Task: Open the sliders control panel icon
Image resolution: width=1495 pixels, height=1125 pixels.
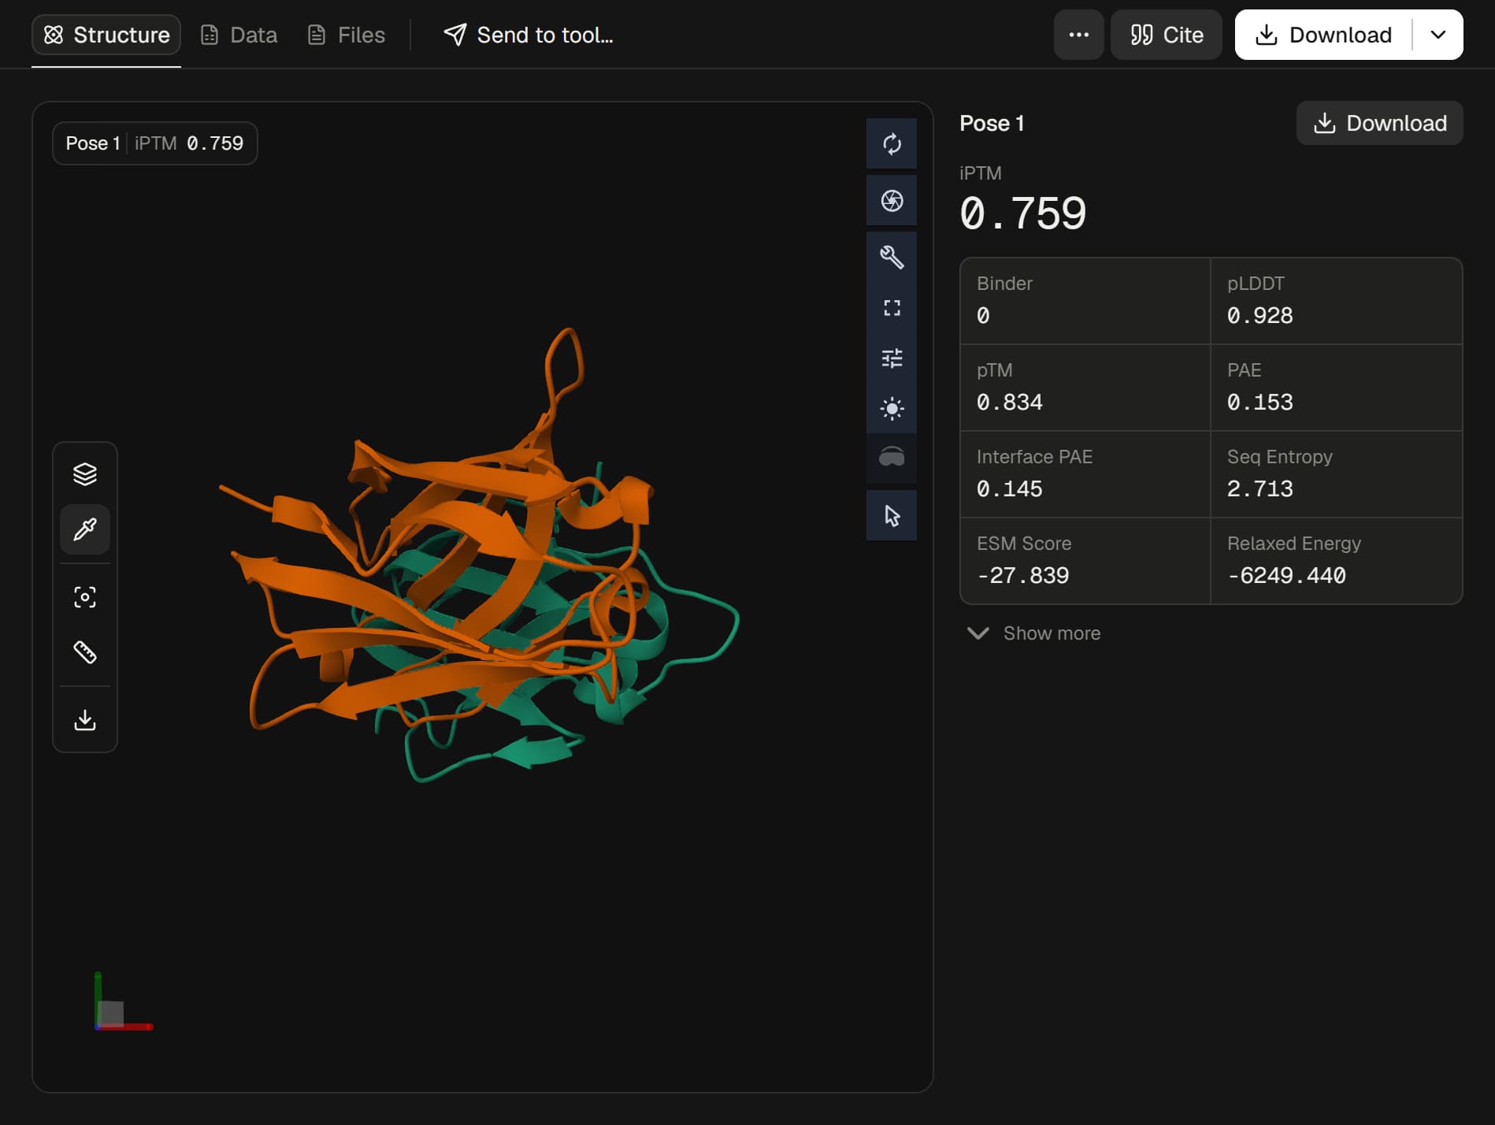Action: pyautogui.click(x=892, y=358)
